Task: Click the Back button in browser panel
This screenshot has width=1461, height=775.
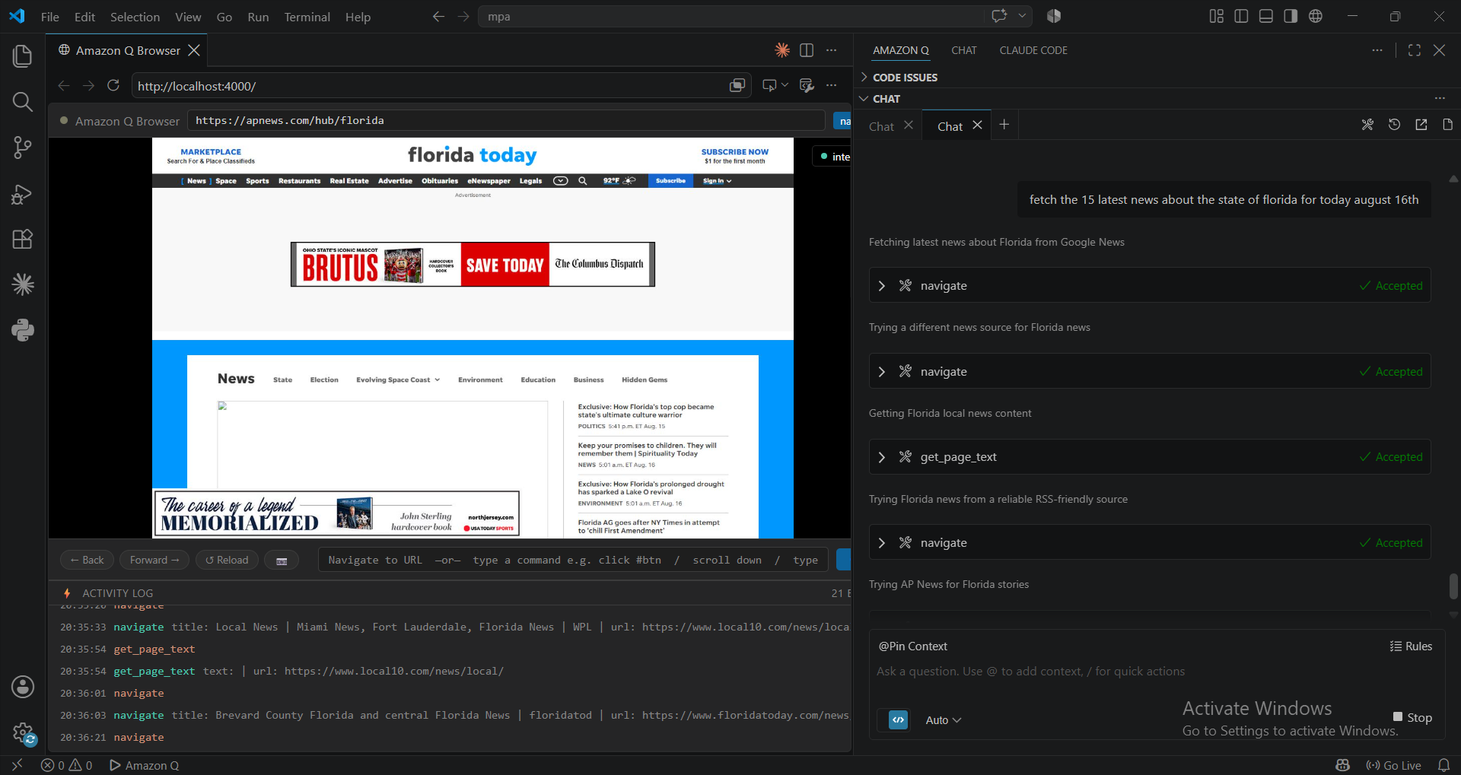Action: 88,560
